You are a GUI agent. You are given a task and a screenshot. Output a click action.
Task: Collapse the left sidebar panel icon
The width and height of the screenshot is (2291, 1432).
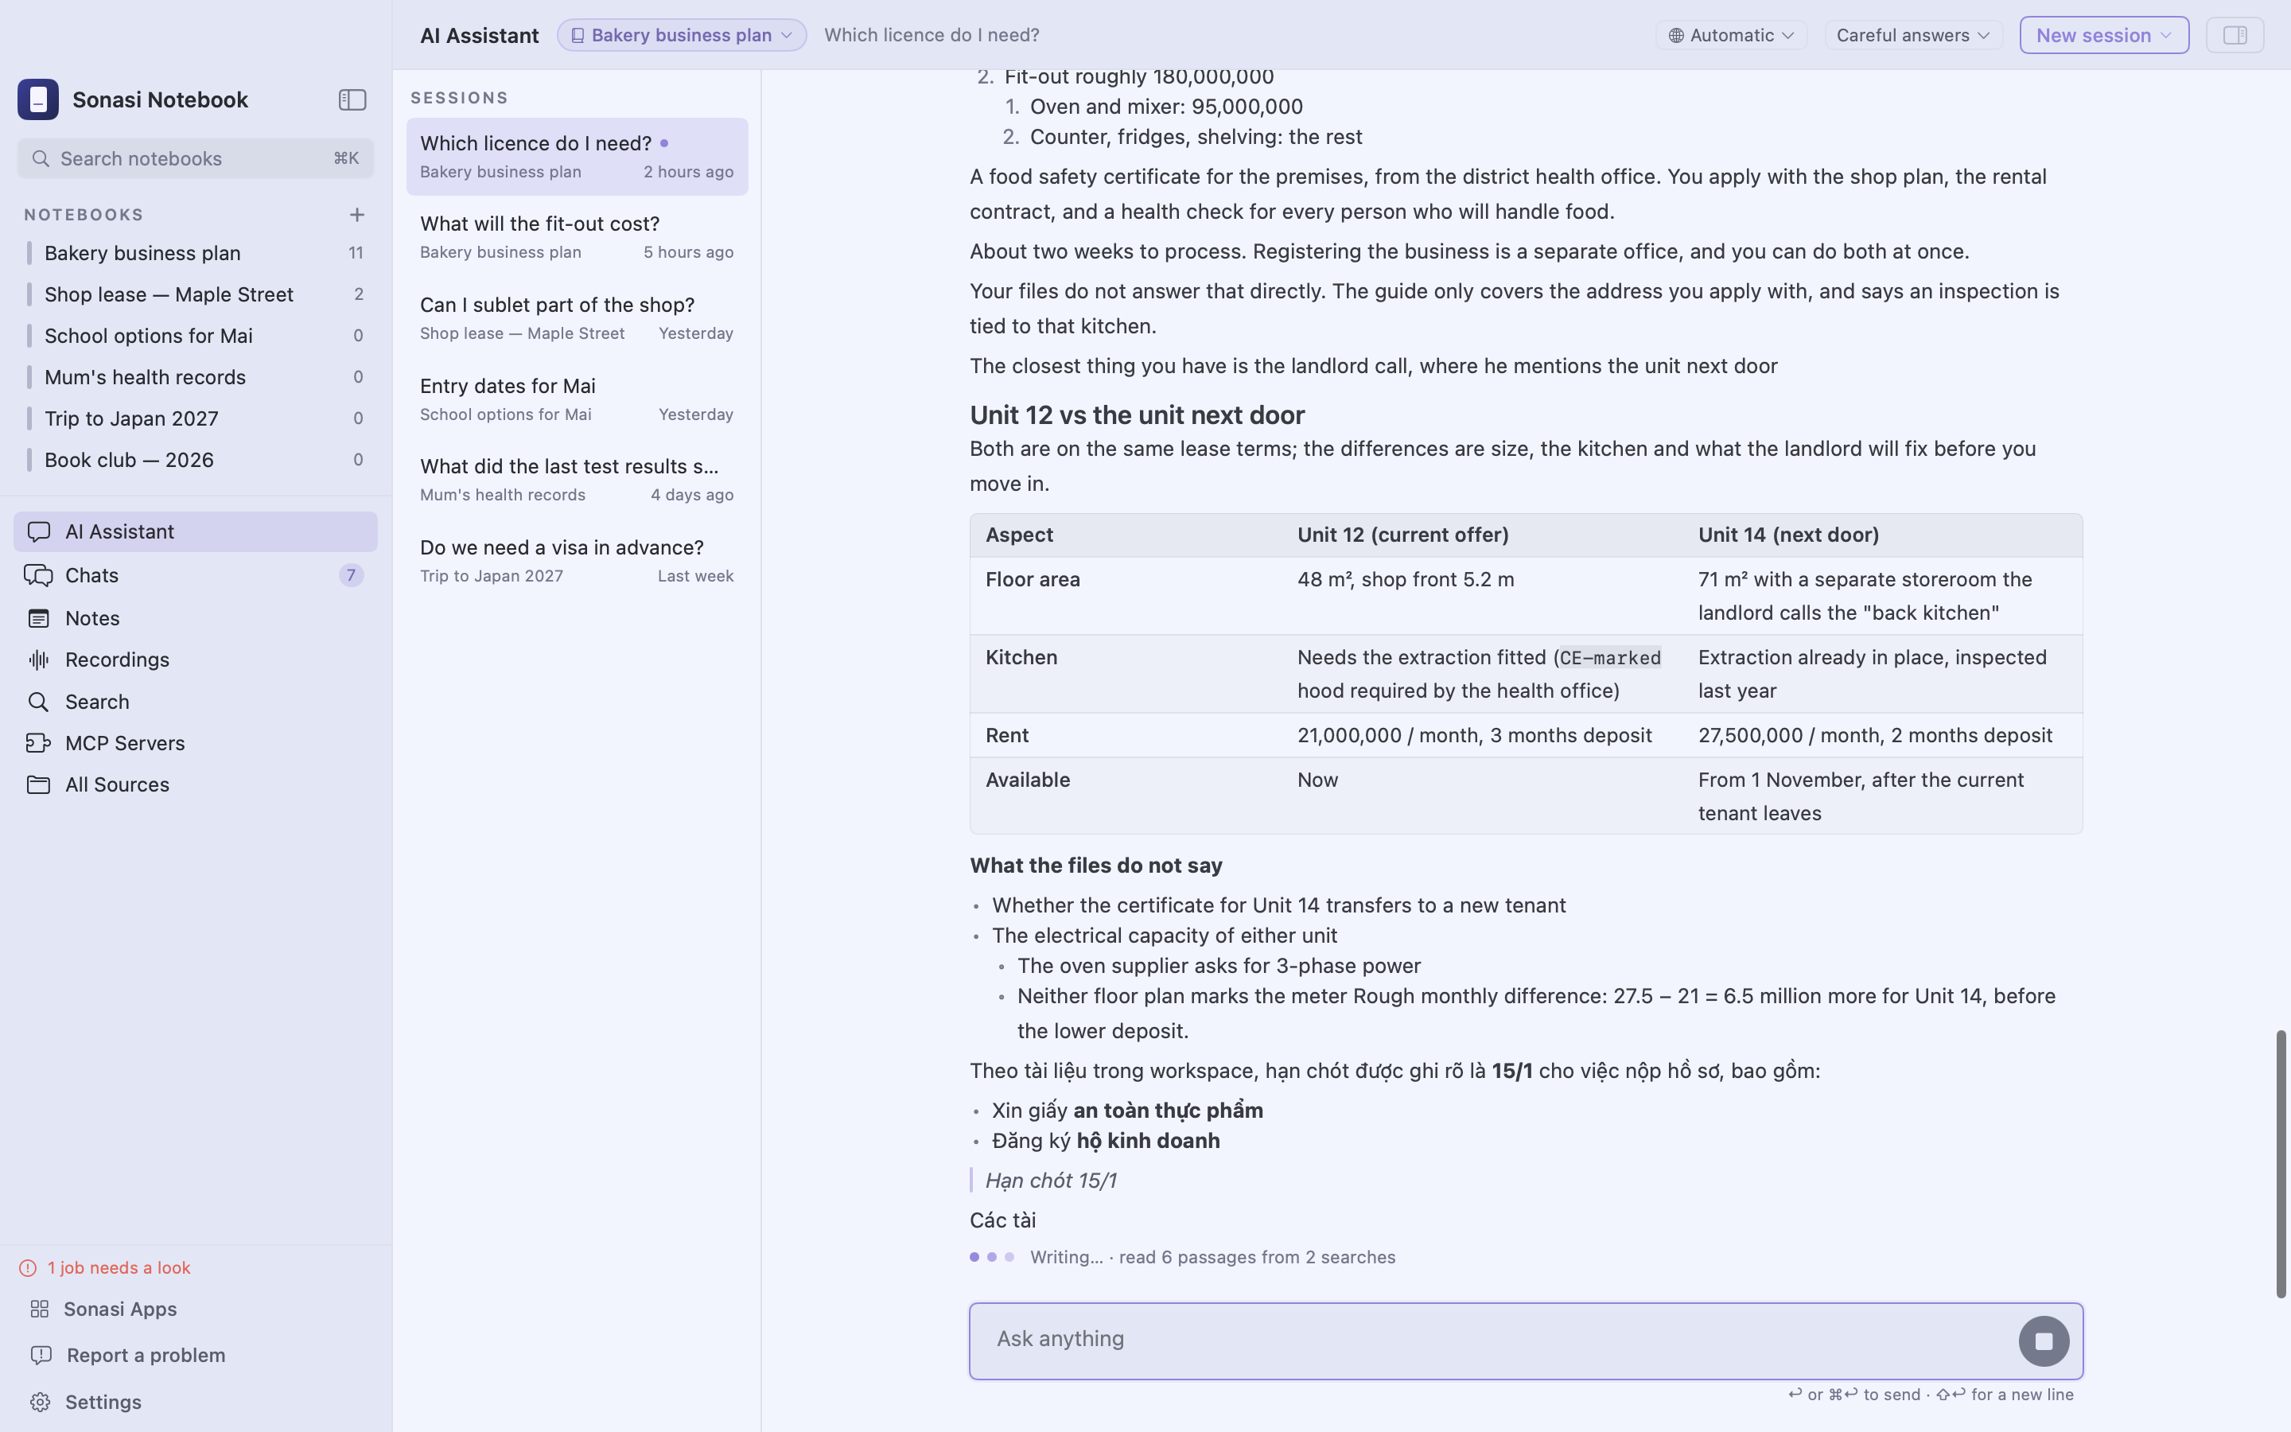pyautogui.click(x=352, y=99)
